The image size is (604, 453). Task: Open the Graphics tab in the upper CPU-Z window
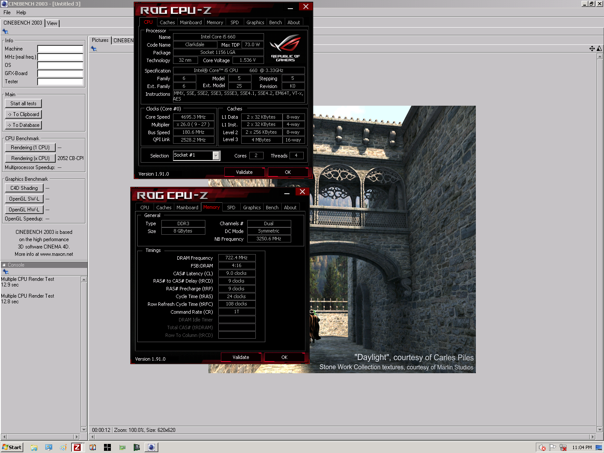coord(255,22)
